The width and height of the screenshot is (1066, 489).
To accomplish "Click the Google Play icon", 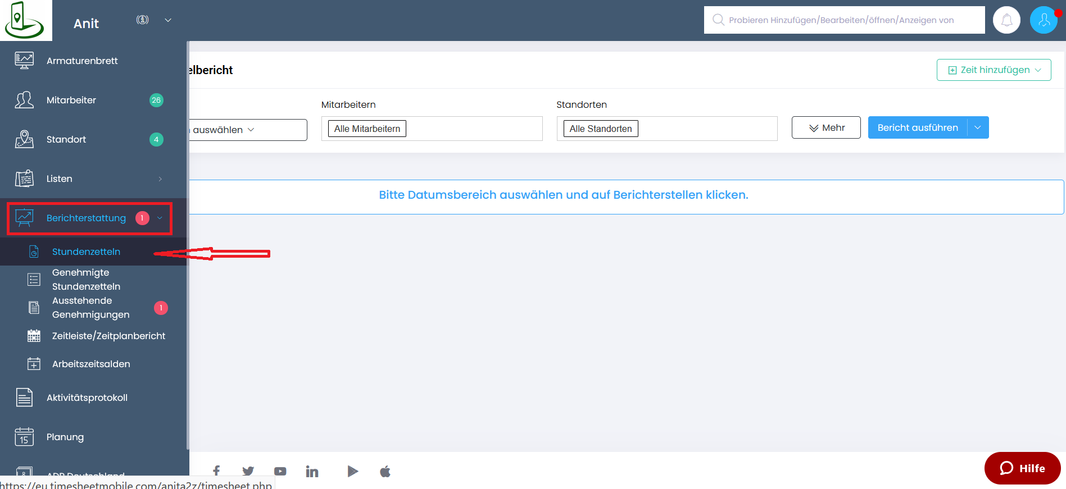I will (x=352, y=472).
